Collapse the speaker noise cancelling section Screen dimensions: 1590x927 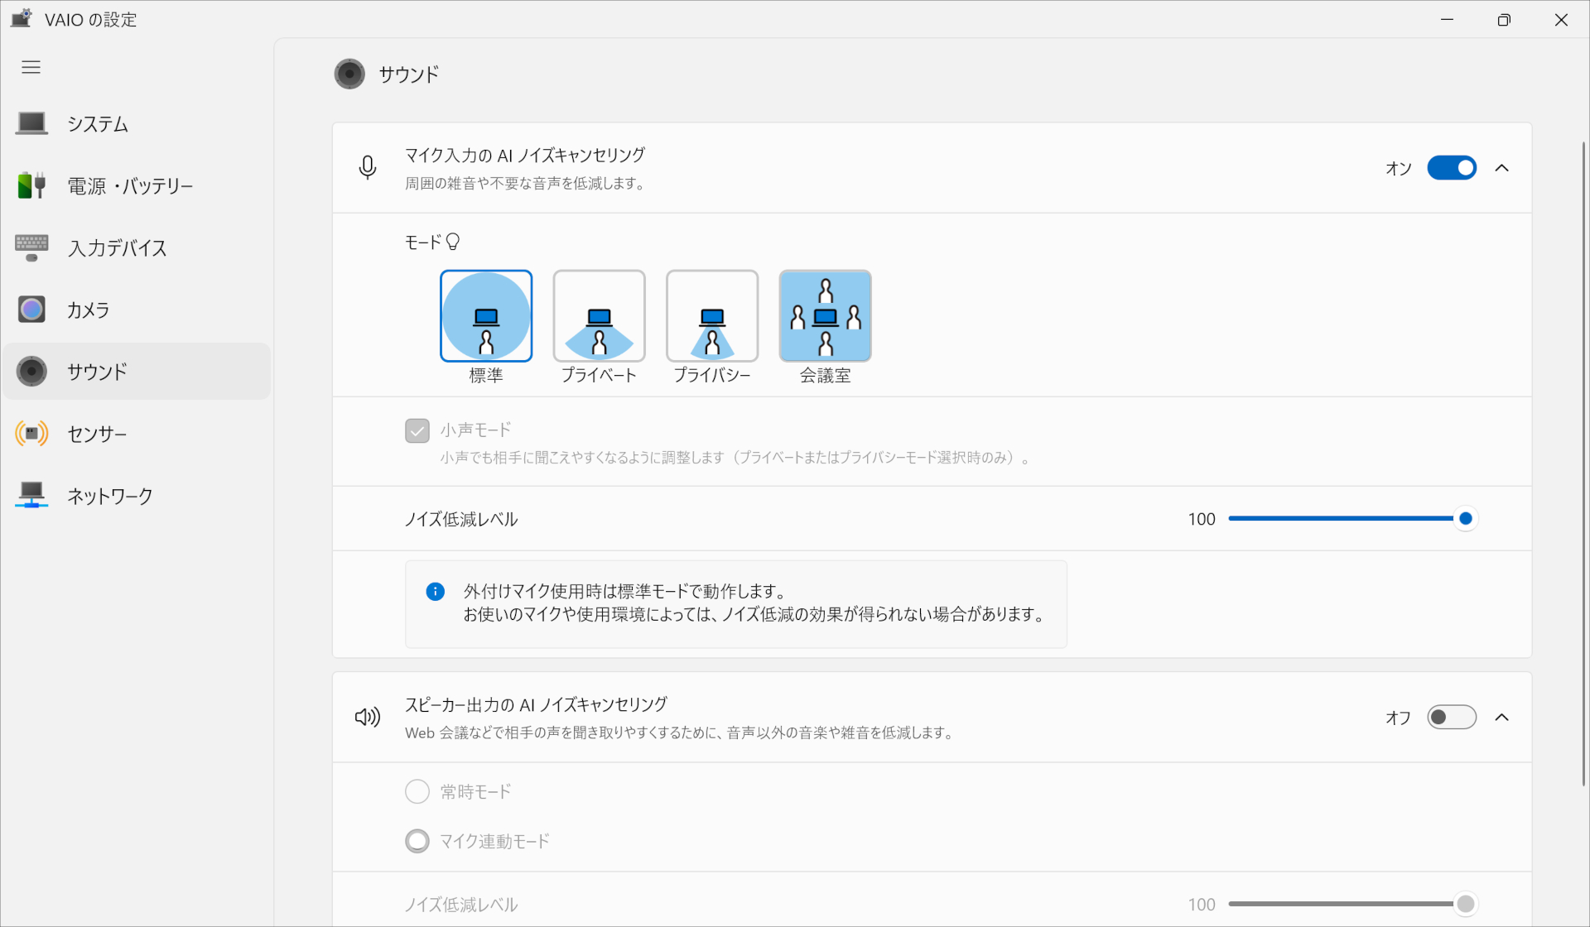tap(1502, 718)
